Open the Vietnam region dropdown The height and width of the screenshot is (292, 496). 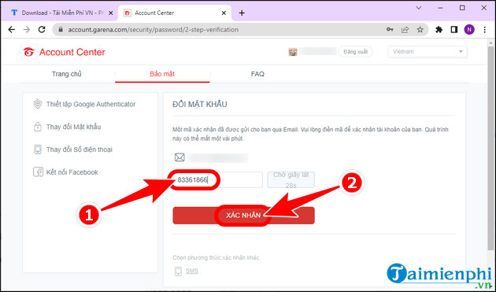click(428, 52)
